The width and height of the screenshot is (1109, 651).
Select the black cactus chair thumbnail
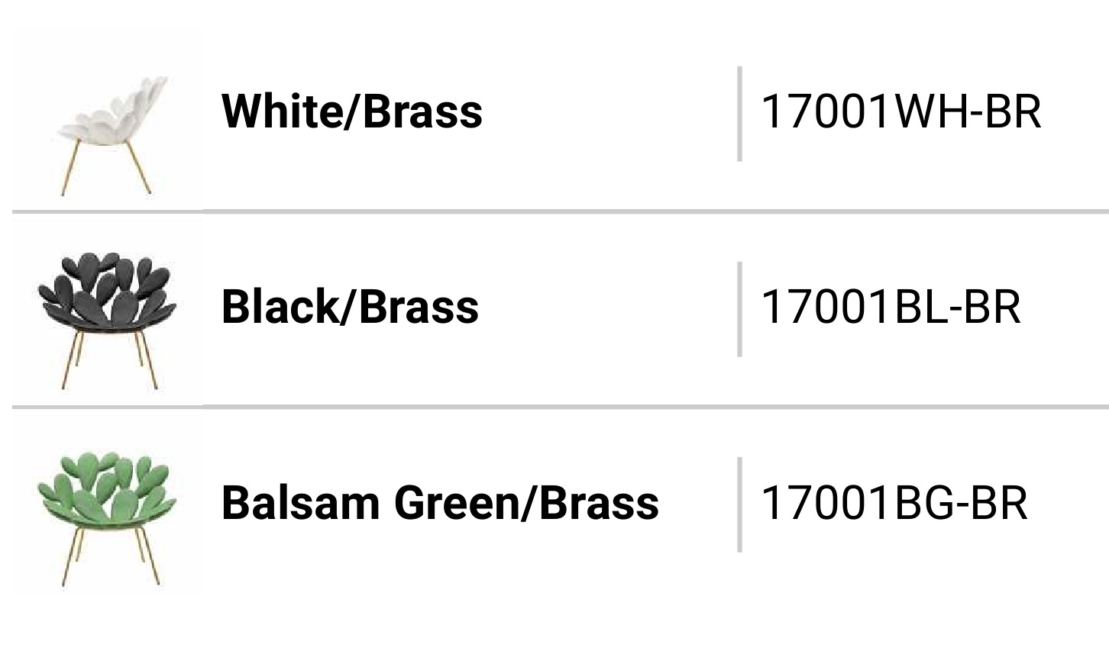pos(108,321)
